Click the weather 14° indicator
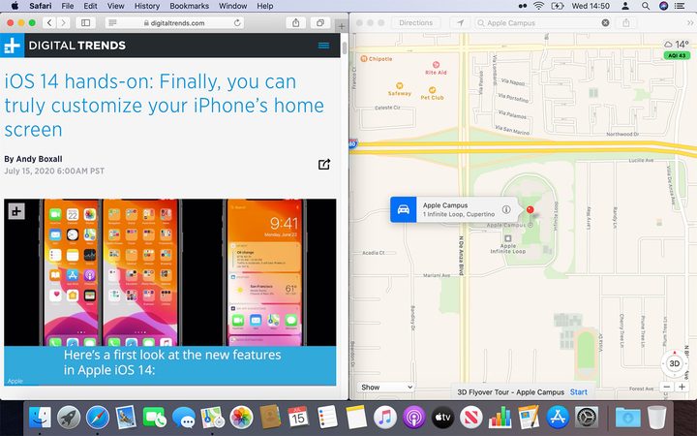This screenshot has height=436, width=697. (677, 45)
